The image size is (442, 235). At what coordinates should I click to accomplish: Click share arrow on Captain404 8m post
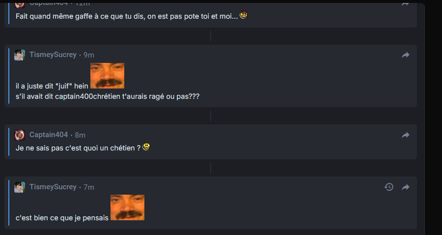click(405, 135)
